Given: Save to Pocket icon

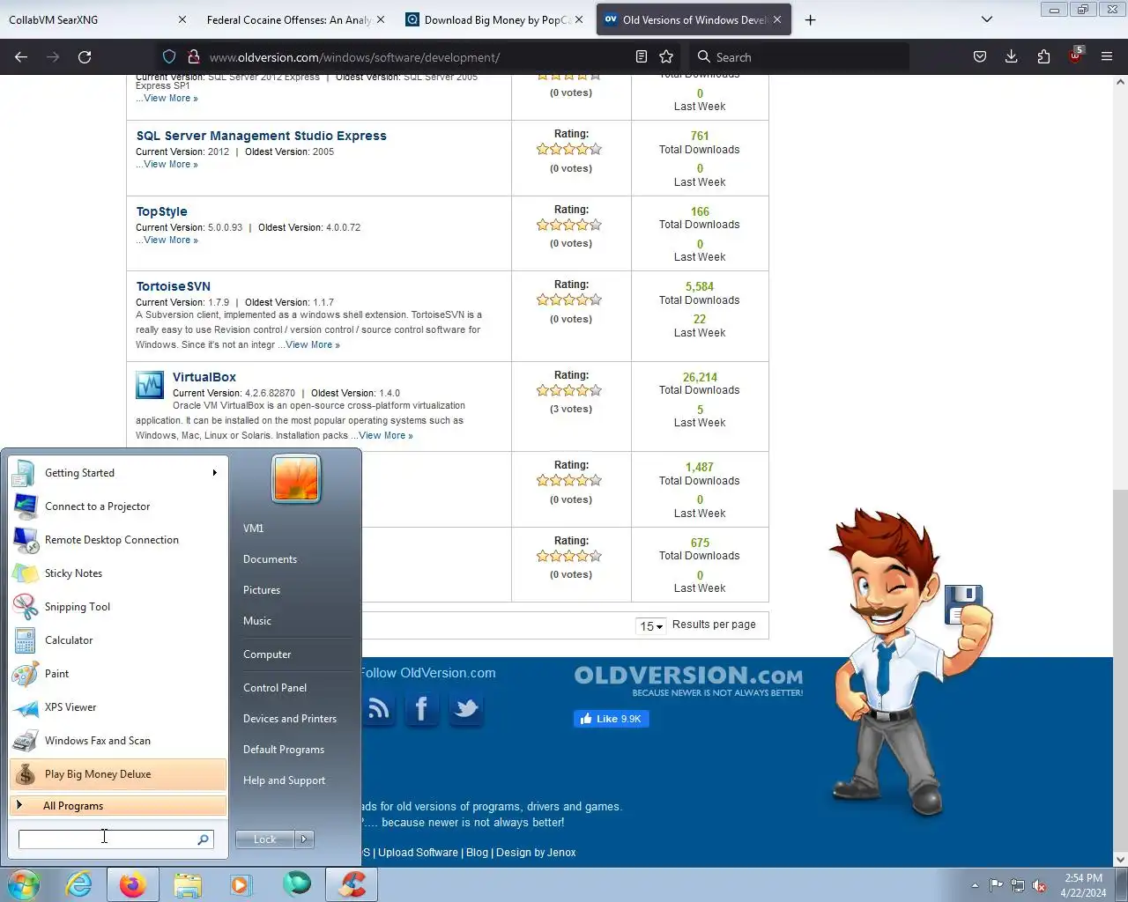Looking at the screenshot, I should (x=980, y=56).
